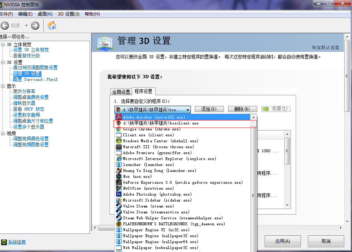Pick the NvStView icon
Image resolution: width=352 pixels, height=252 pixels.
coord(119,188)
